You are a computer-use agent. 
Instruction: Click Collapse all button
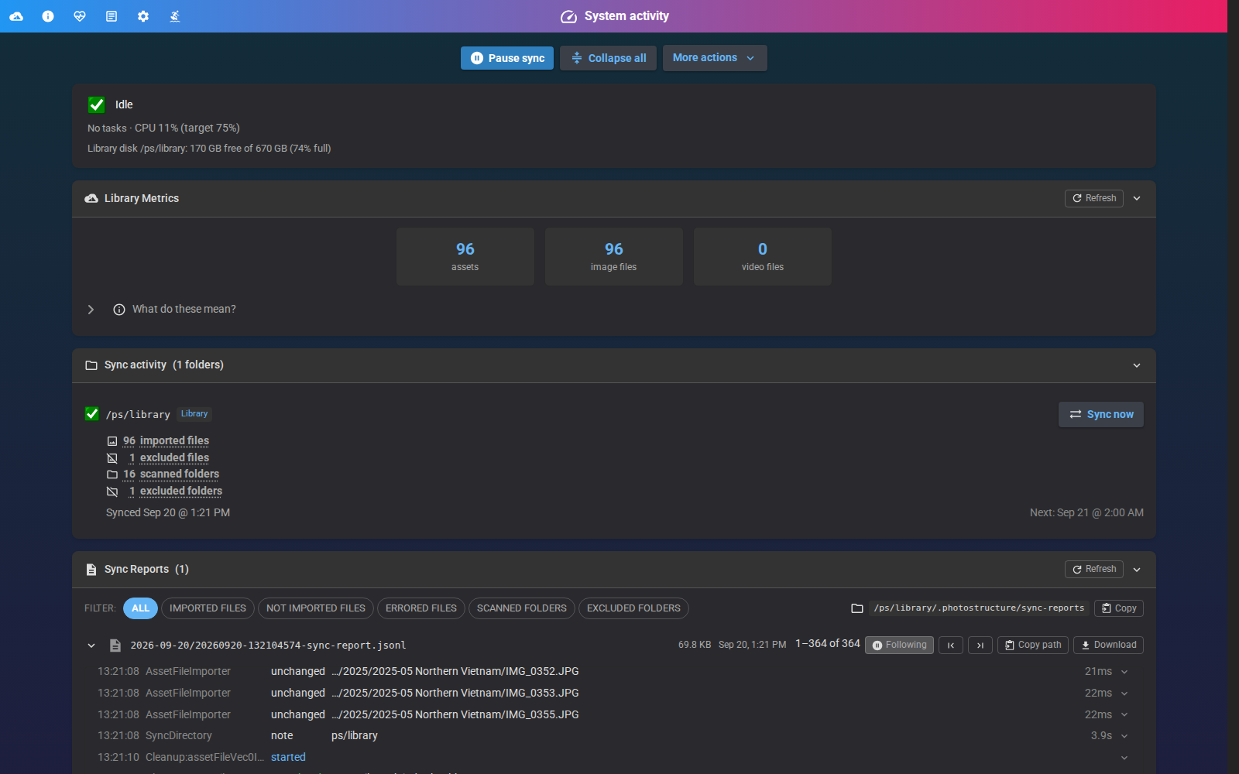(x=609, y=58)
